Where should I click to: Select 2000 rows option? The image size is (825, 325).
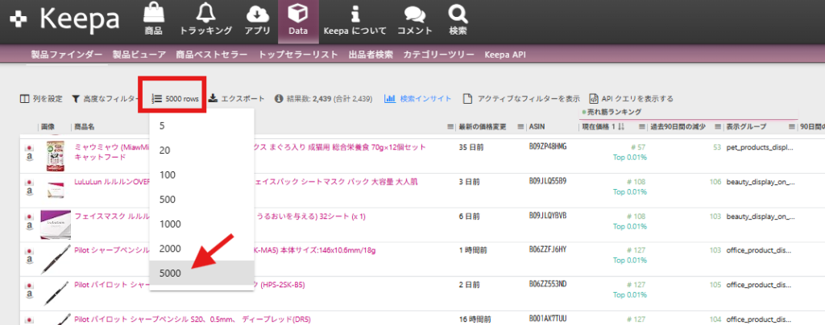170,249
